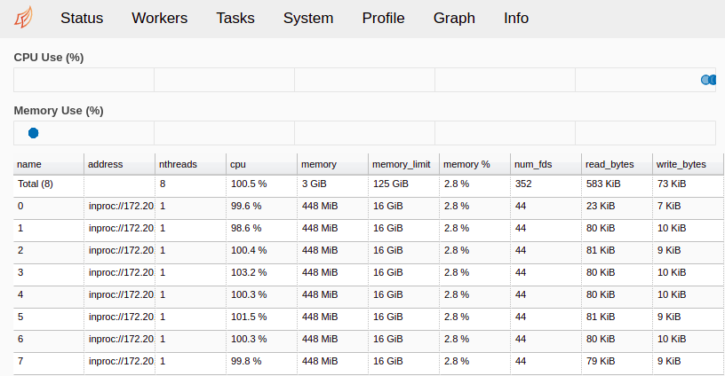The image size is (725, 376).
Task: Click the CPU use data point circle
Action: (707, 80)
